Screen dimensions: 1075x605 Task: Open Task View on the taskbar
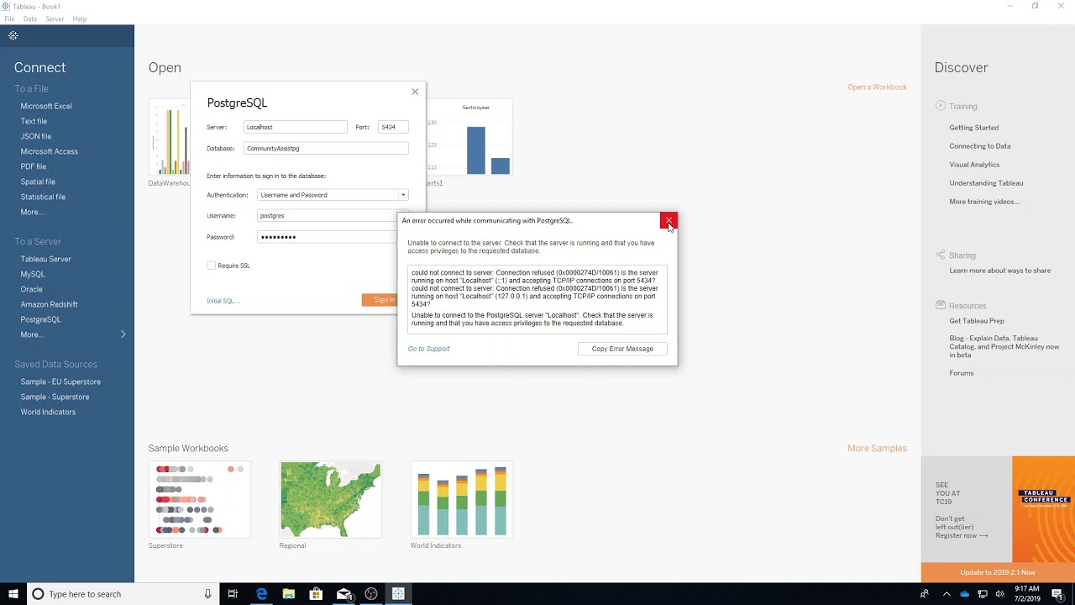233,594
